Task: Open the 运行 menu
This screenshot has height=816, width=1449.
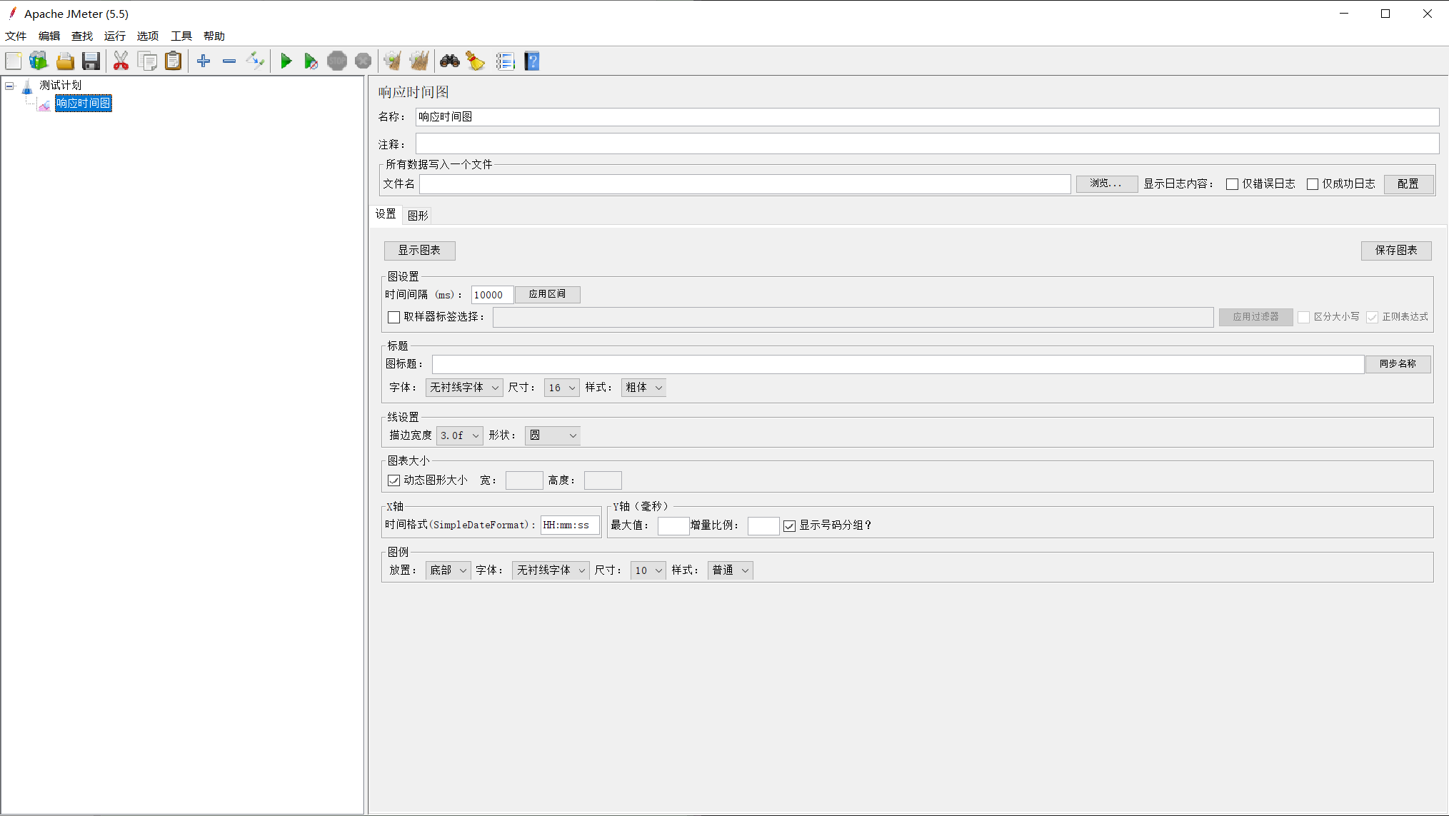Action: [x=115, y=36]
